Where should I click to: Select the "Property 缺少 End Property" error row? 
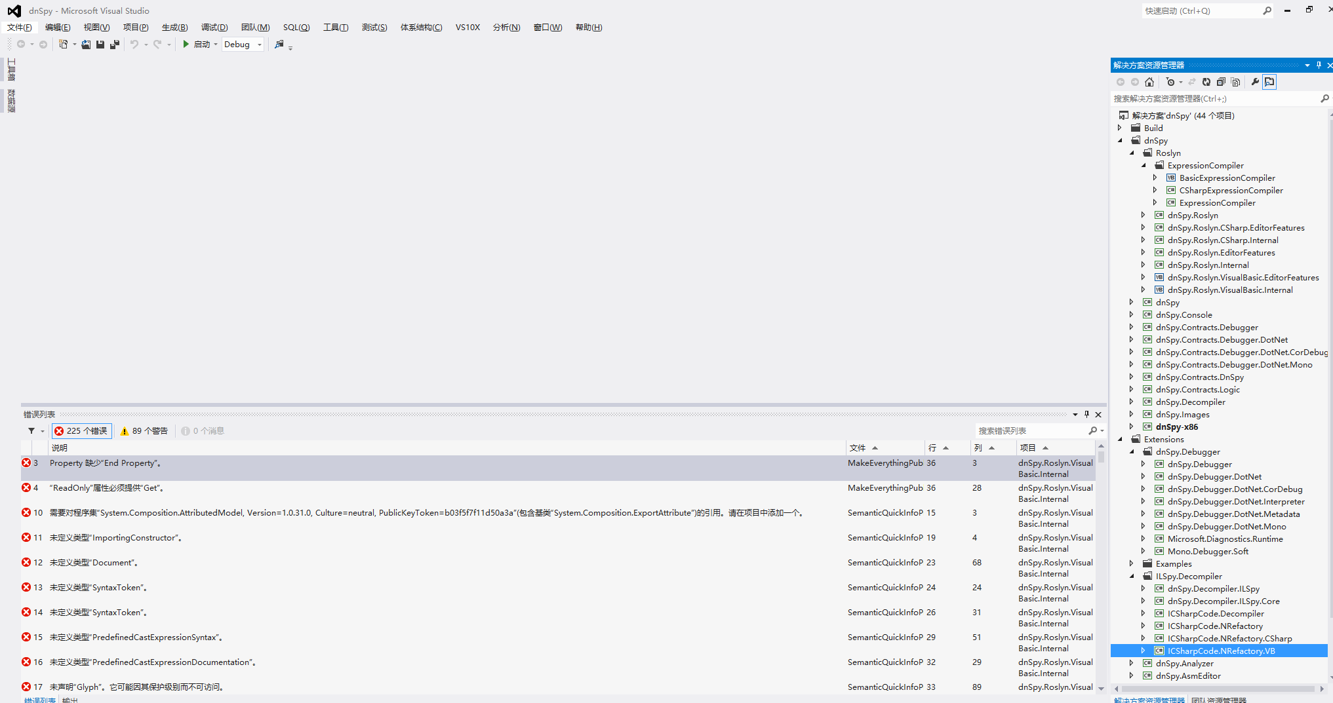click(559, 468)
